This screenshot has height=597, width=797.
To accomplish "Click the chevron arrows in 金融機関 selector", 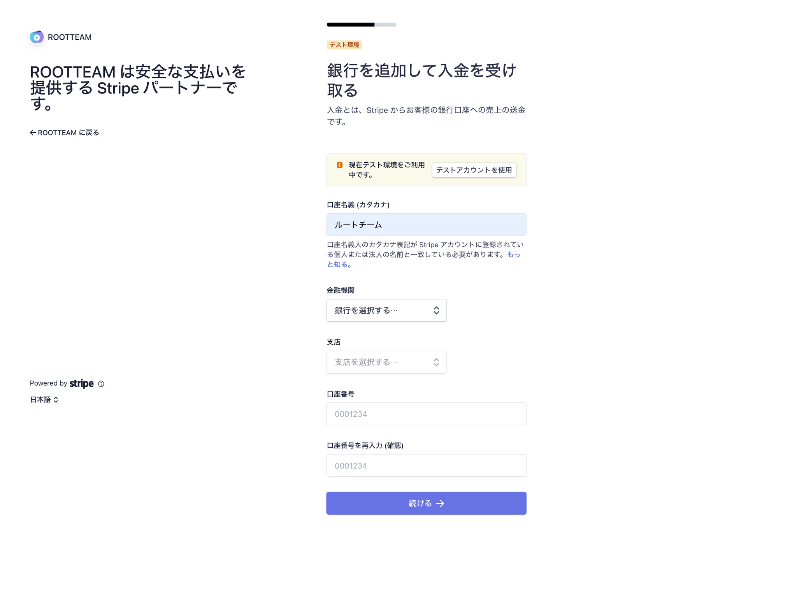I will [436, 310].
